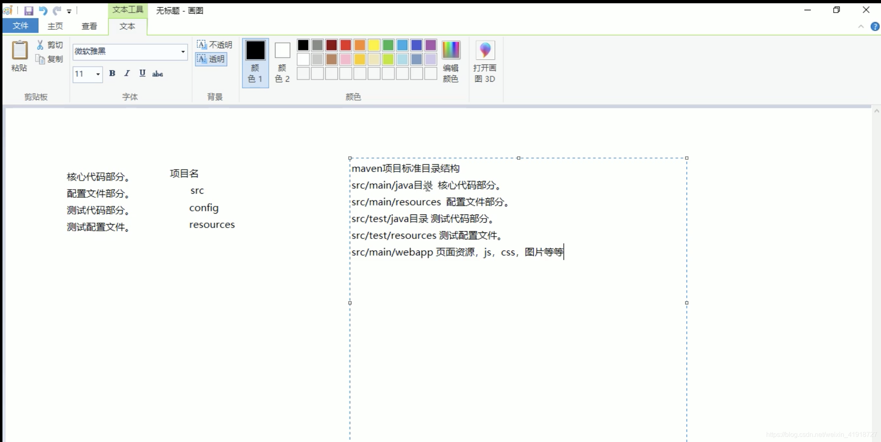Viewport: 881px width, 442px height.
Task: Click the Cut scissors icon
Action: pos(40,45)
